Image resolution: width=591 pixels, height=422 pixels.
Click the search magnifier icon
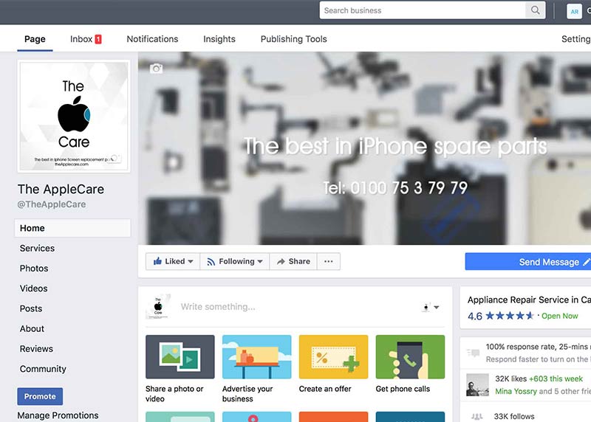point(535,10)
